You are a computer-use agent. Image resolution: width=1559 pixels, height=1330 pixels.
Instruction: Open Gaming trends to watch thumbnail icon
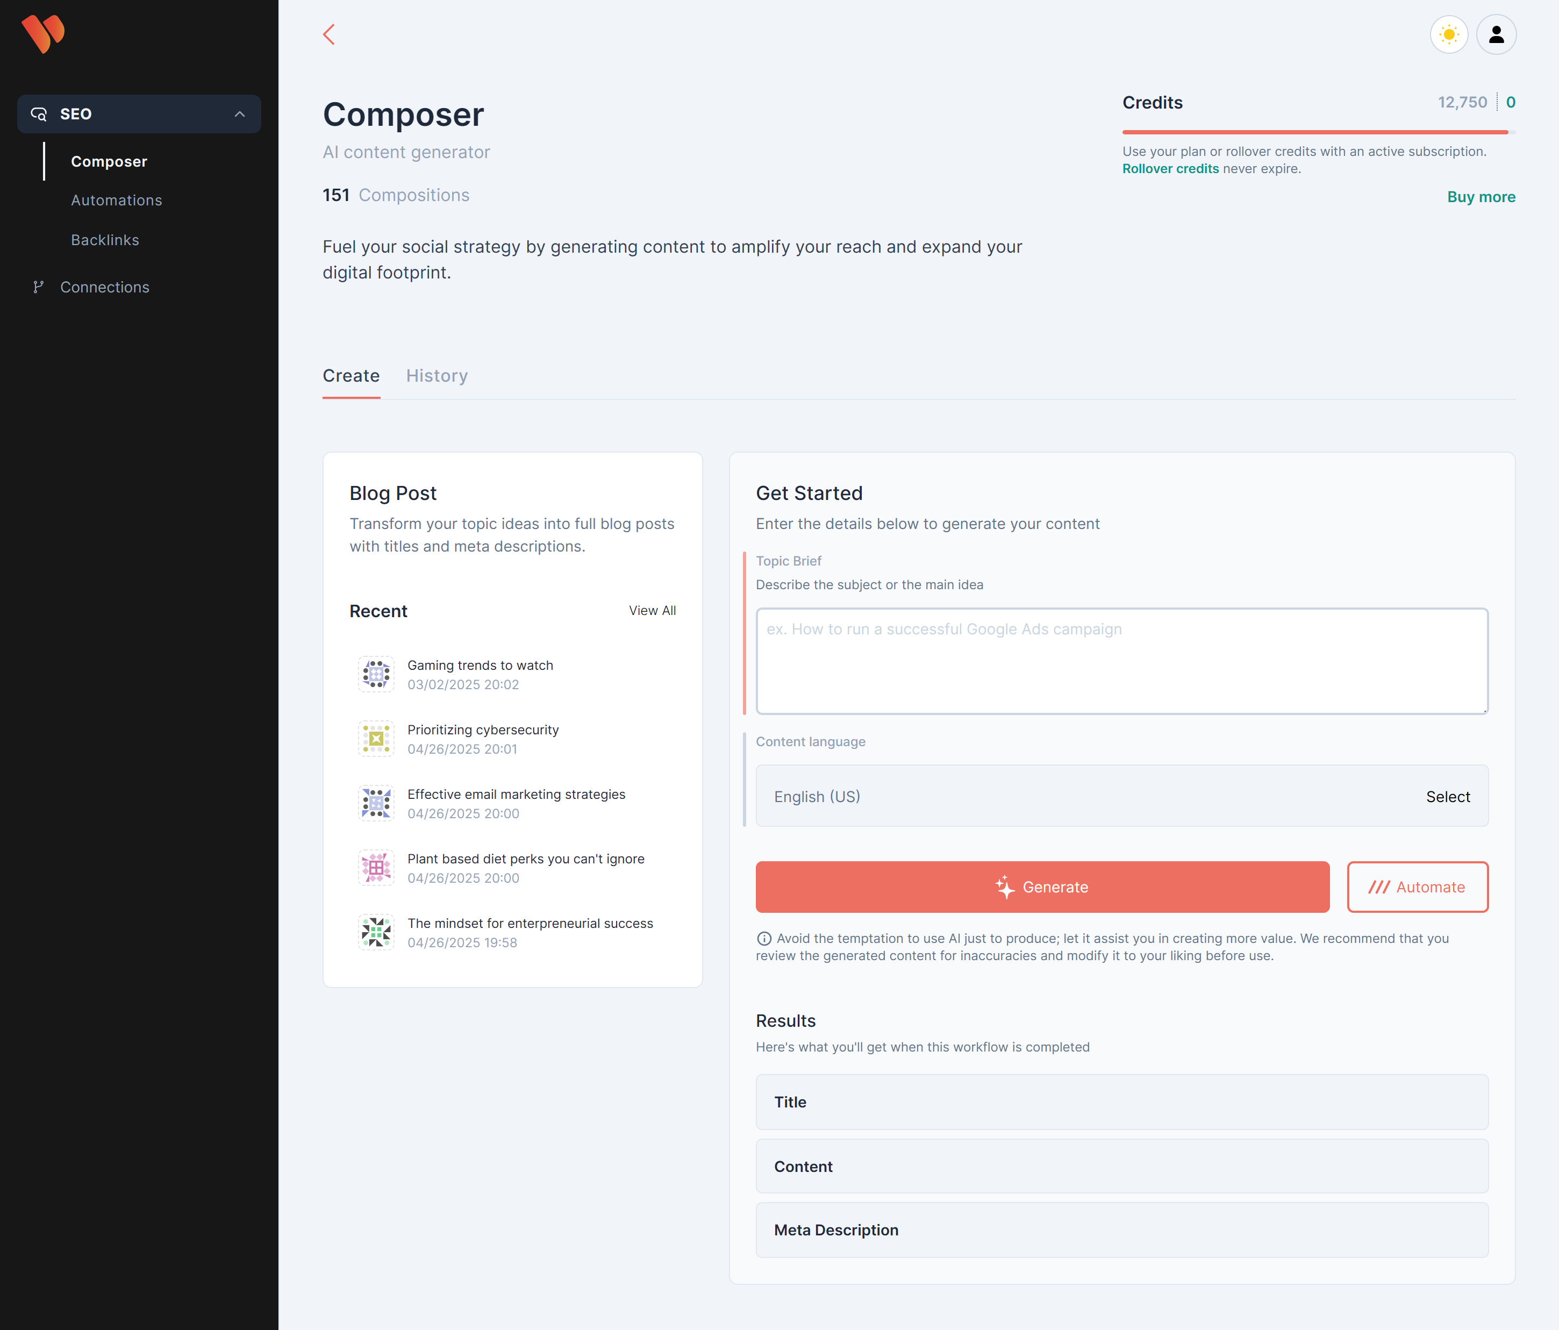376,674
